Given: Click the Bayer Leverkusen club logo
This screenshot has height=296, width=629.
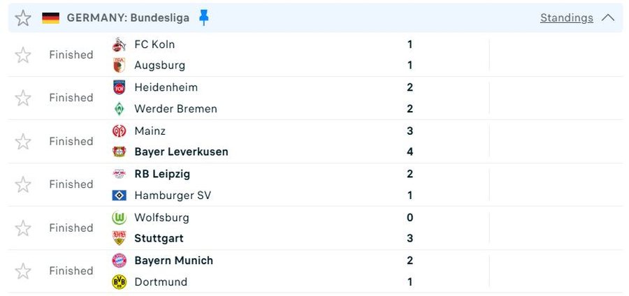Looking at the screenshot, I should (120, 152).
